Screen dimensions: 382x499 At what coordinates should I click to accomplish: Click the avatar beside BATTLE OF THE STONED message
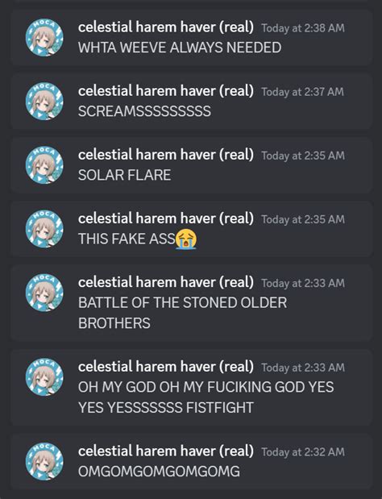[44, 293]
